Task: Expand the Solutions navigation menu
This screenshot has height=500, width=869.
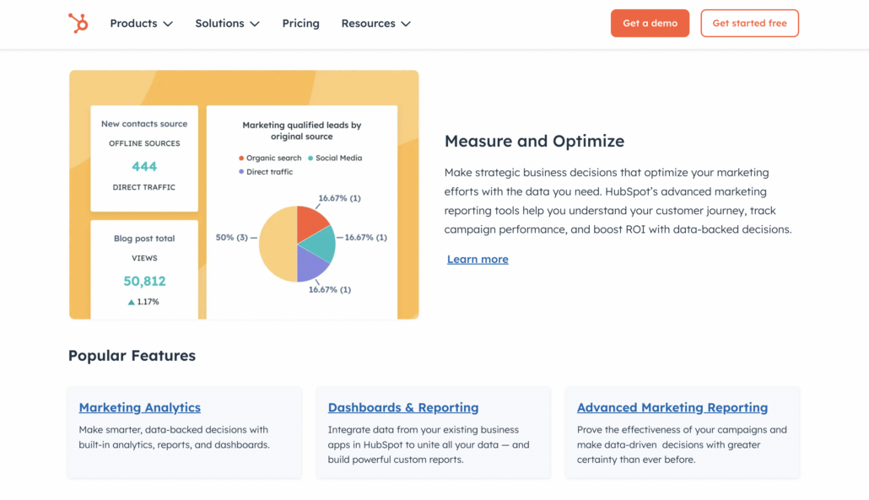Action: pos(227,24)
